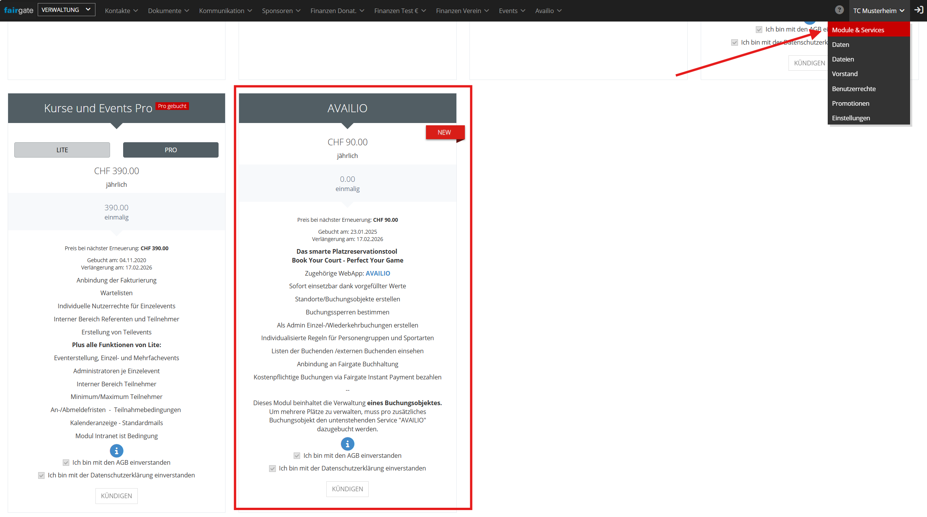
Task: Click KÜNDIGEN button in AVAILIO card
Action: [347, 489]
